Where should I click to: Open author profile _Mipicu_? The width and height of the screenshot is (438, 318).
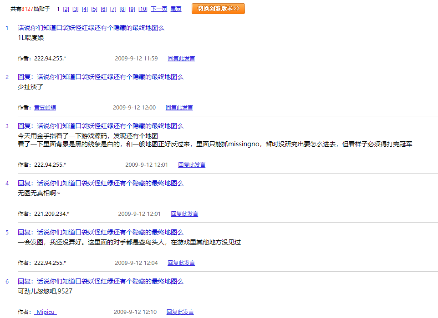pyautogui.click(x=45, y=312)
